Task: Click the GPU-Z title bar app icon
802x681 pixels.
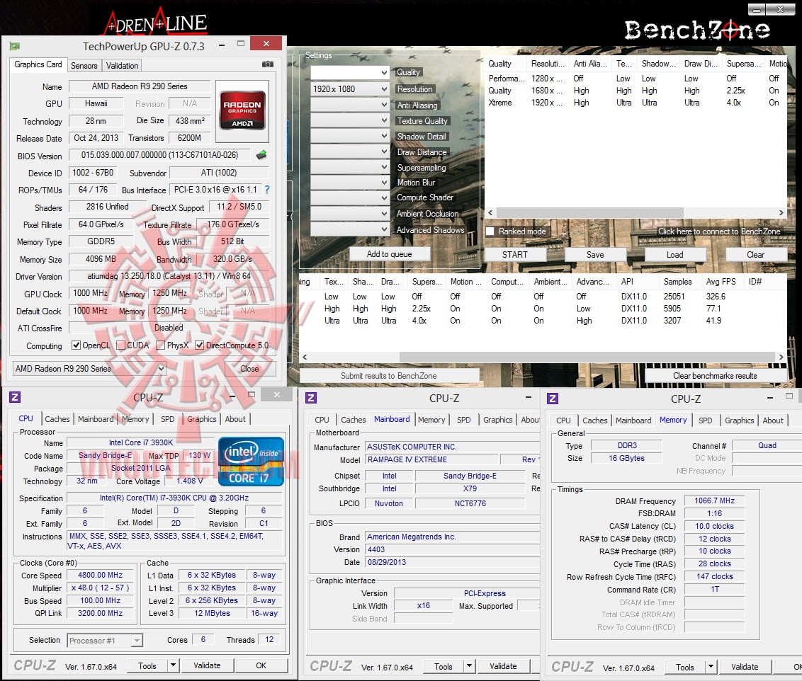Action: [14, 47]
